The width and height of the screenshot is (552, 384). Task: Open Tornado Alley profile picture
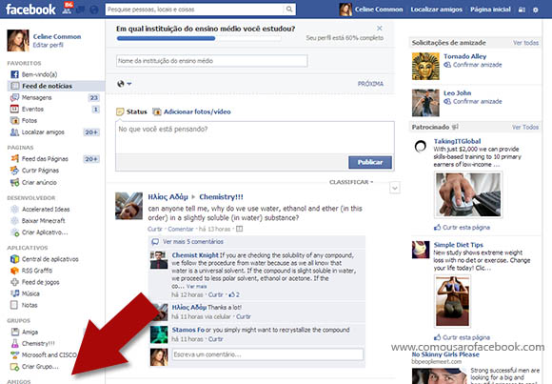coord(425,66)
